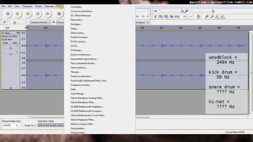Click the mixer toolbar microphone icon
The width and height of the screenshot is (253, 142).
(186, 11)
